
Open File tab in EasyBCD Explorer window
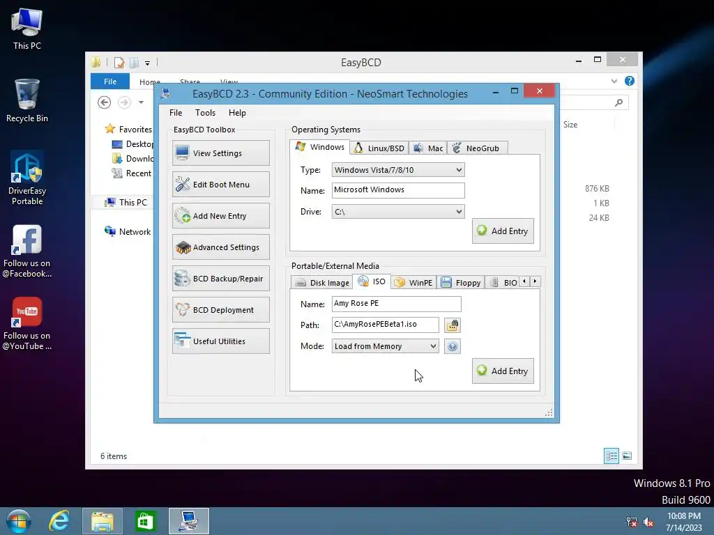click(109, 82)
